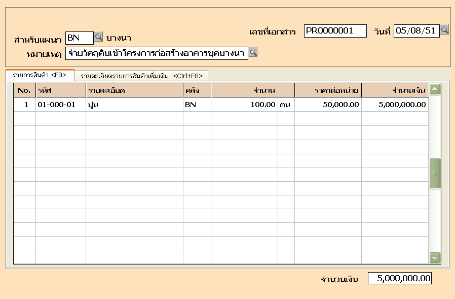Open the date picker magnifier icon
The image size is (455, 299).
[x=444, y=30]
